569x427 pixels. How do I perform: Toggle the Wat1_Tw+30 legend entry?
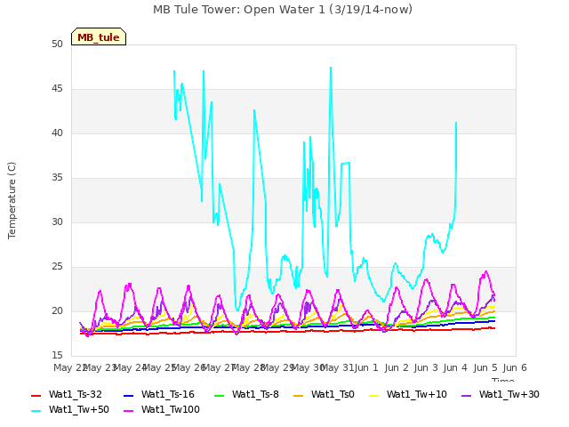(500, 395)
